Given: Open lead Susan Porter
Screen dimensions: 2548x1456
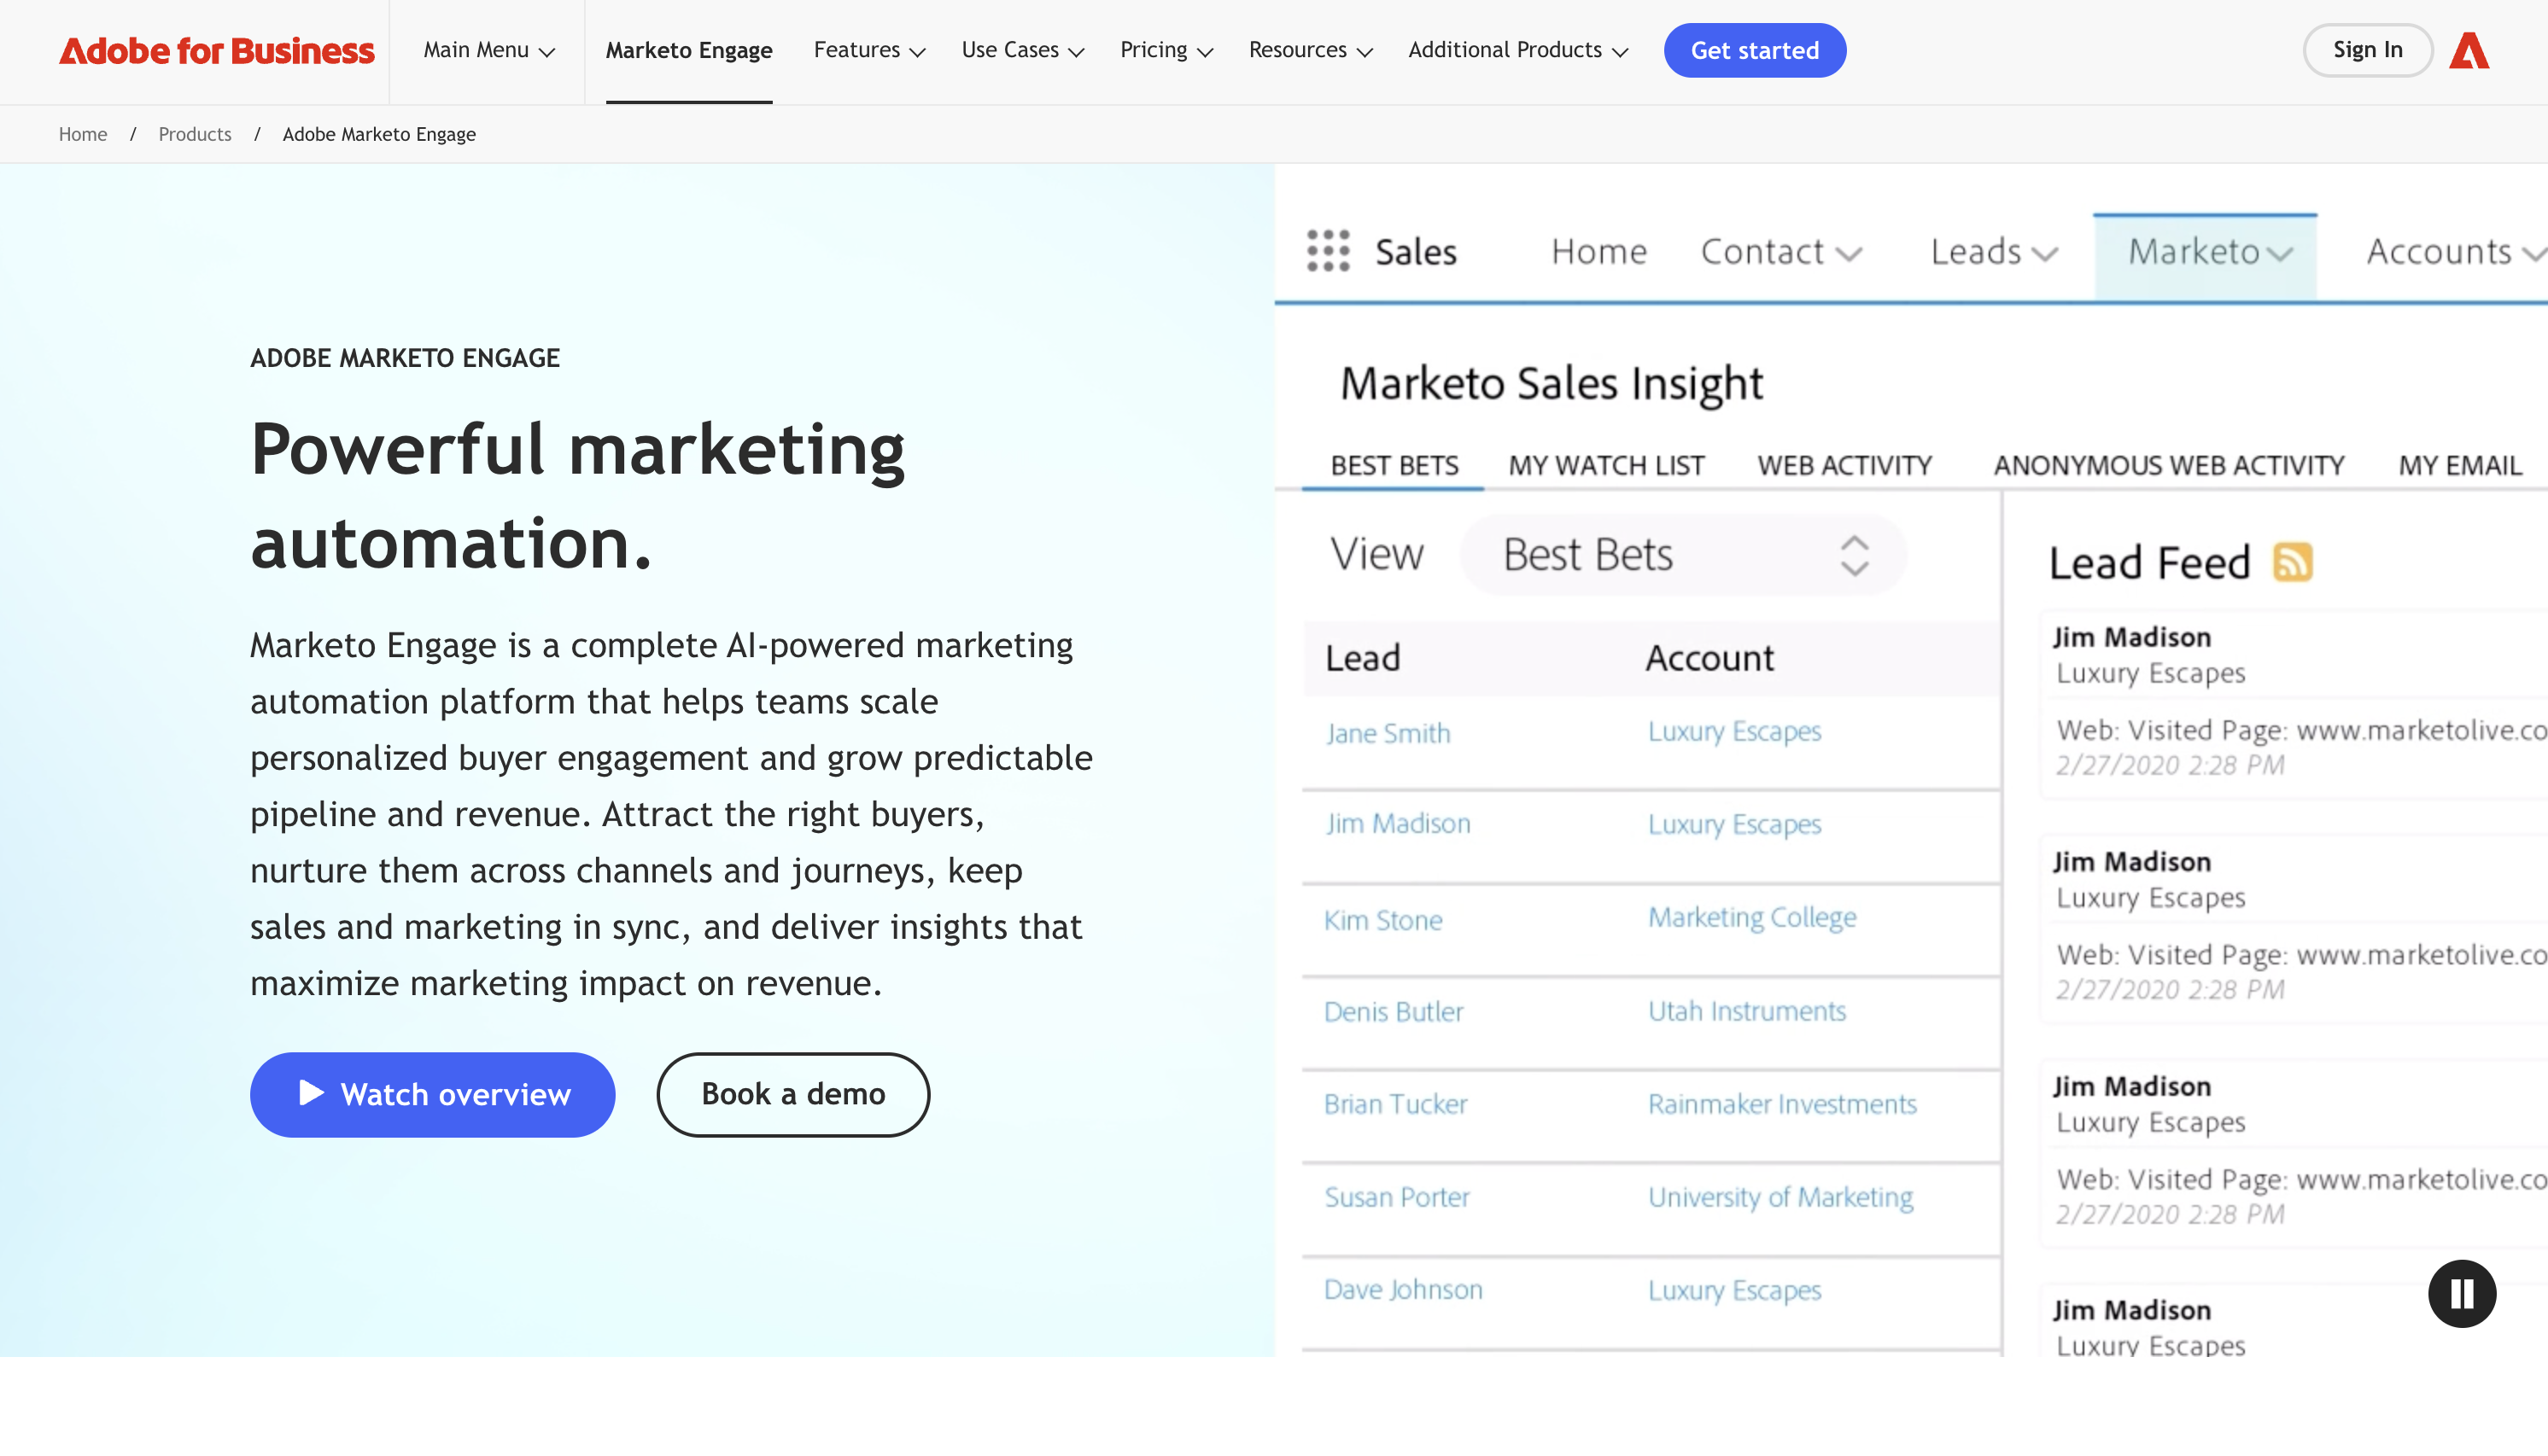Looking at the screenshot, I should pyautogui.click(x=1397, y=1197).
